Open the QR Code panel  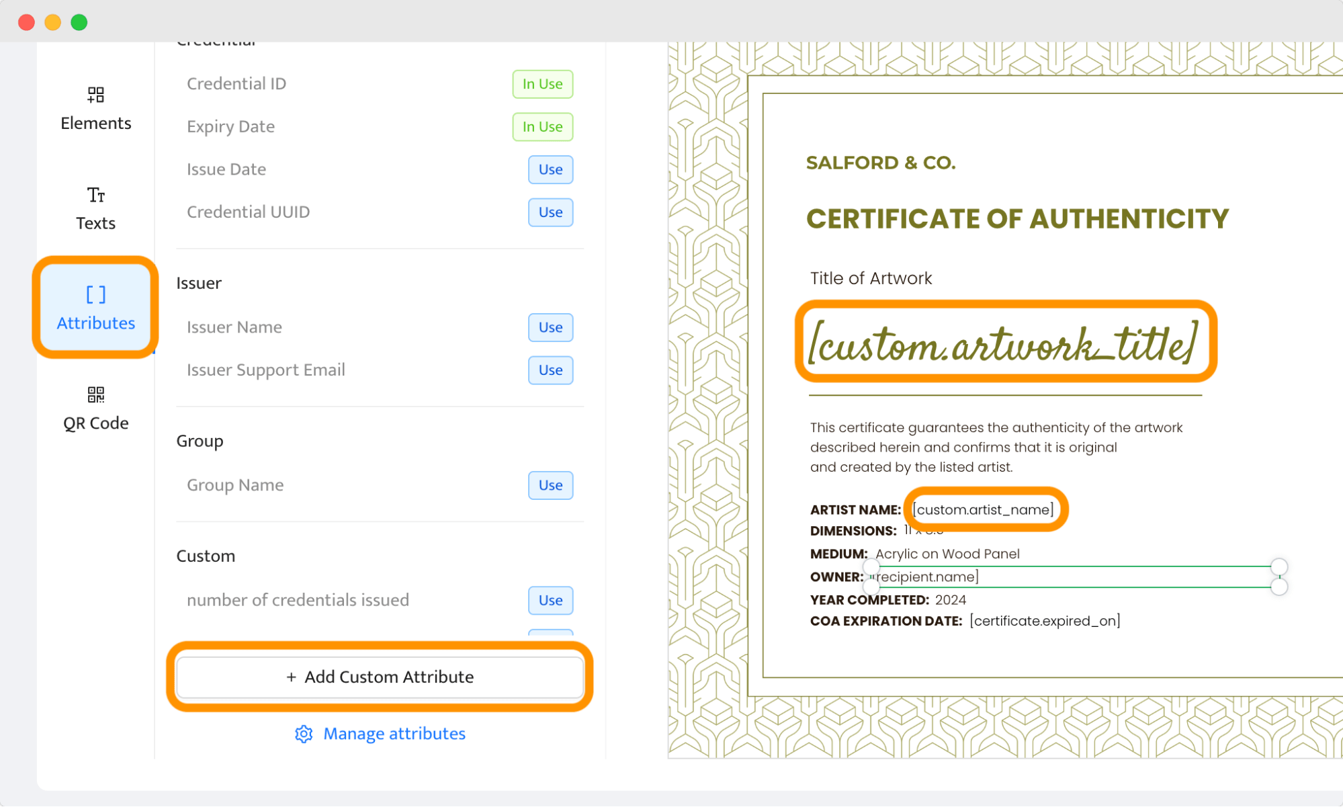pos(95,407)
